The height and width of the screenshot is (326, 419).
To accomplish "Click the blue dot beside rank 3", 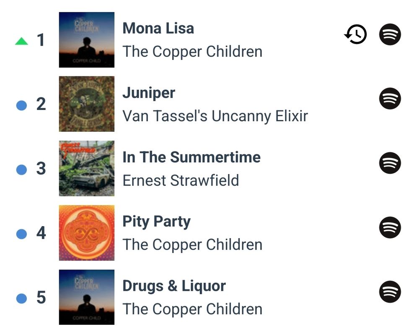I will click(x=21, y=170).
